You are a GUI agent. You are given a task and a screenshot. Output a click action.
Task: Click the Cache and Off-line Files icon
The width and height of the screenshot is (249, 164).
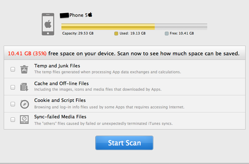click(x=24, y=87)
